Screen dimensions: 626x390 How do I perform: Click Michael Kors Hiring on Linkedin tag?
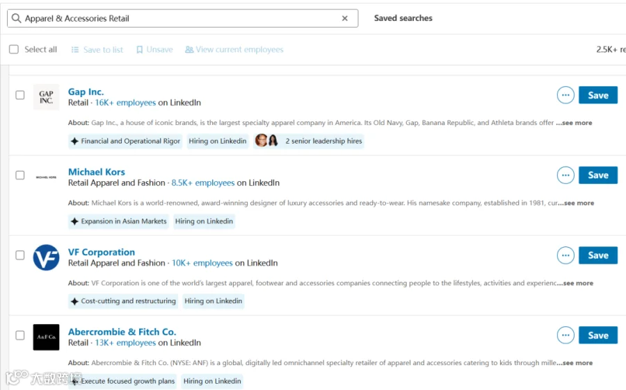[204, 221]
